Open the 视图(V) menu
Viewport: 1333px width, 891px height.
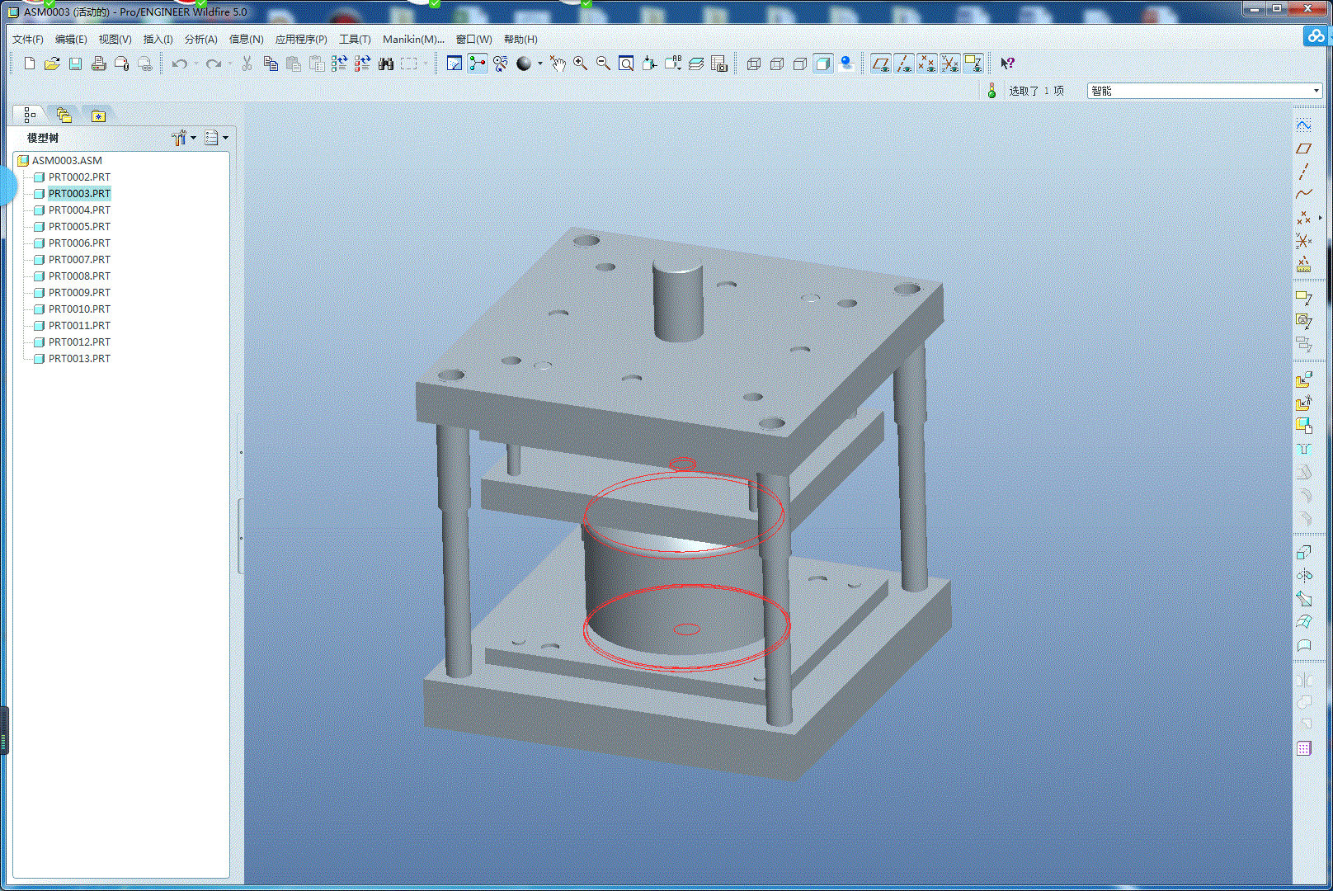[x=115, y=39]
